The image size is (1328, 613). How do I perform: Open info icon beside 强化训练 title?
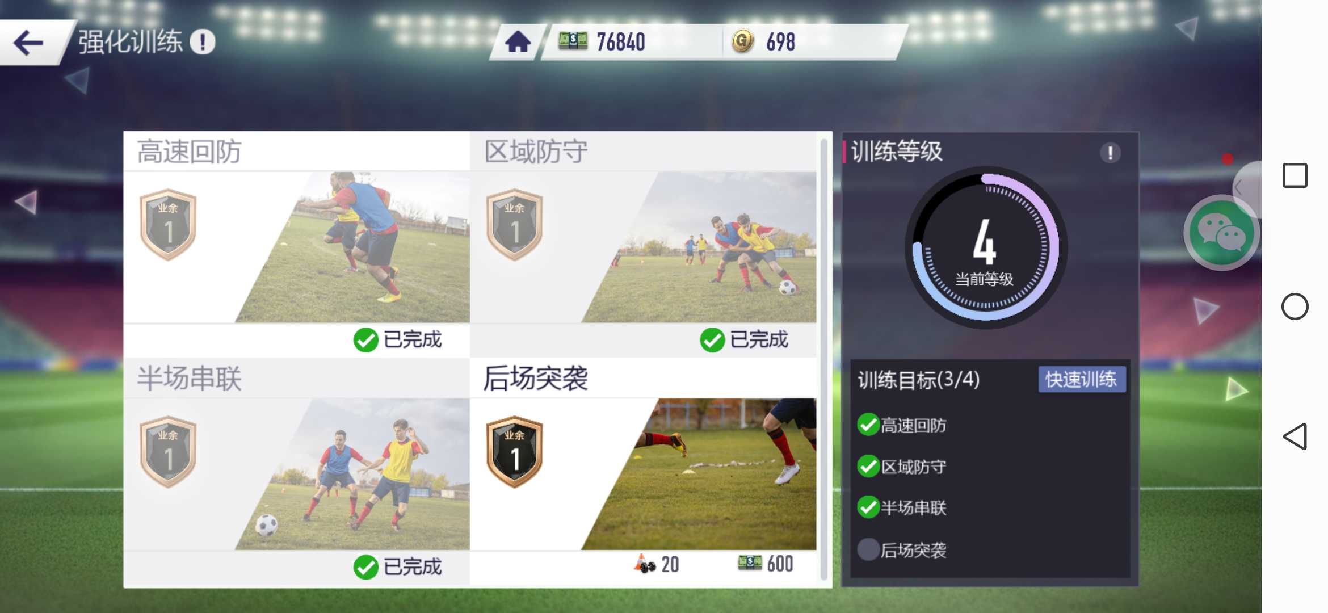point(203,42)
